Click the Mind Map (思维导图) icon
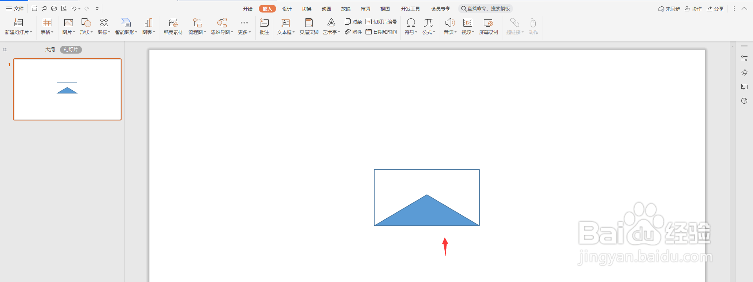Image resolution: width=753 pixels, height=282 pixels. [222, 23]
